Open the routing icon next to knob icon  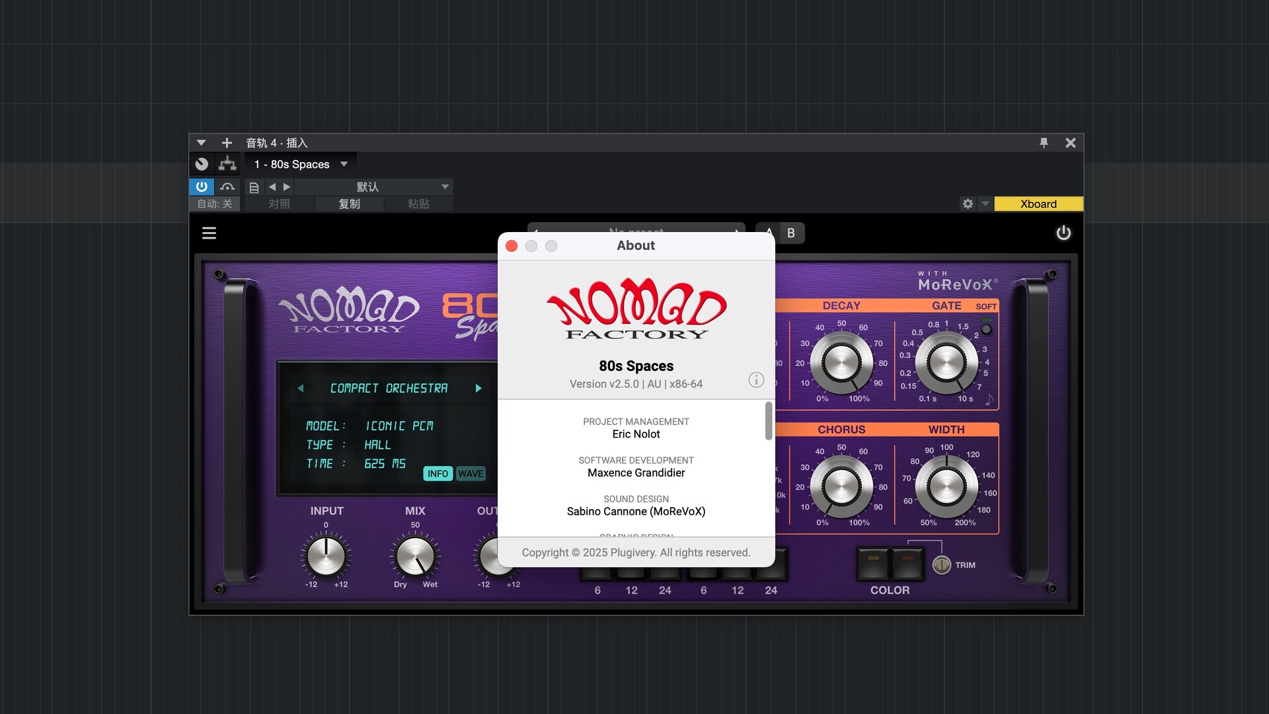click(x=227, y=163)
